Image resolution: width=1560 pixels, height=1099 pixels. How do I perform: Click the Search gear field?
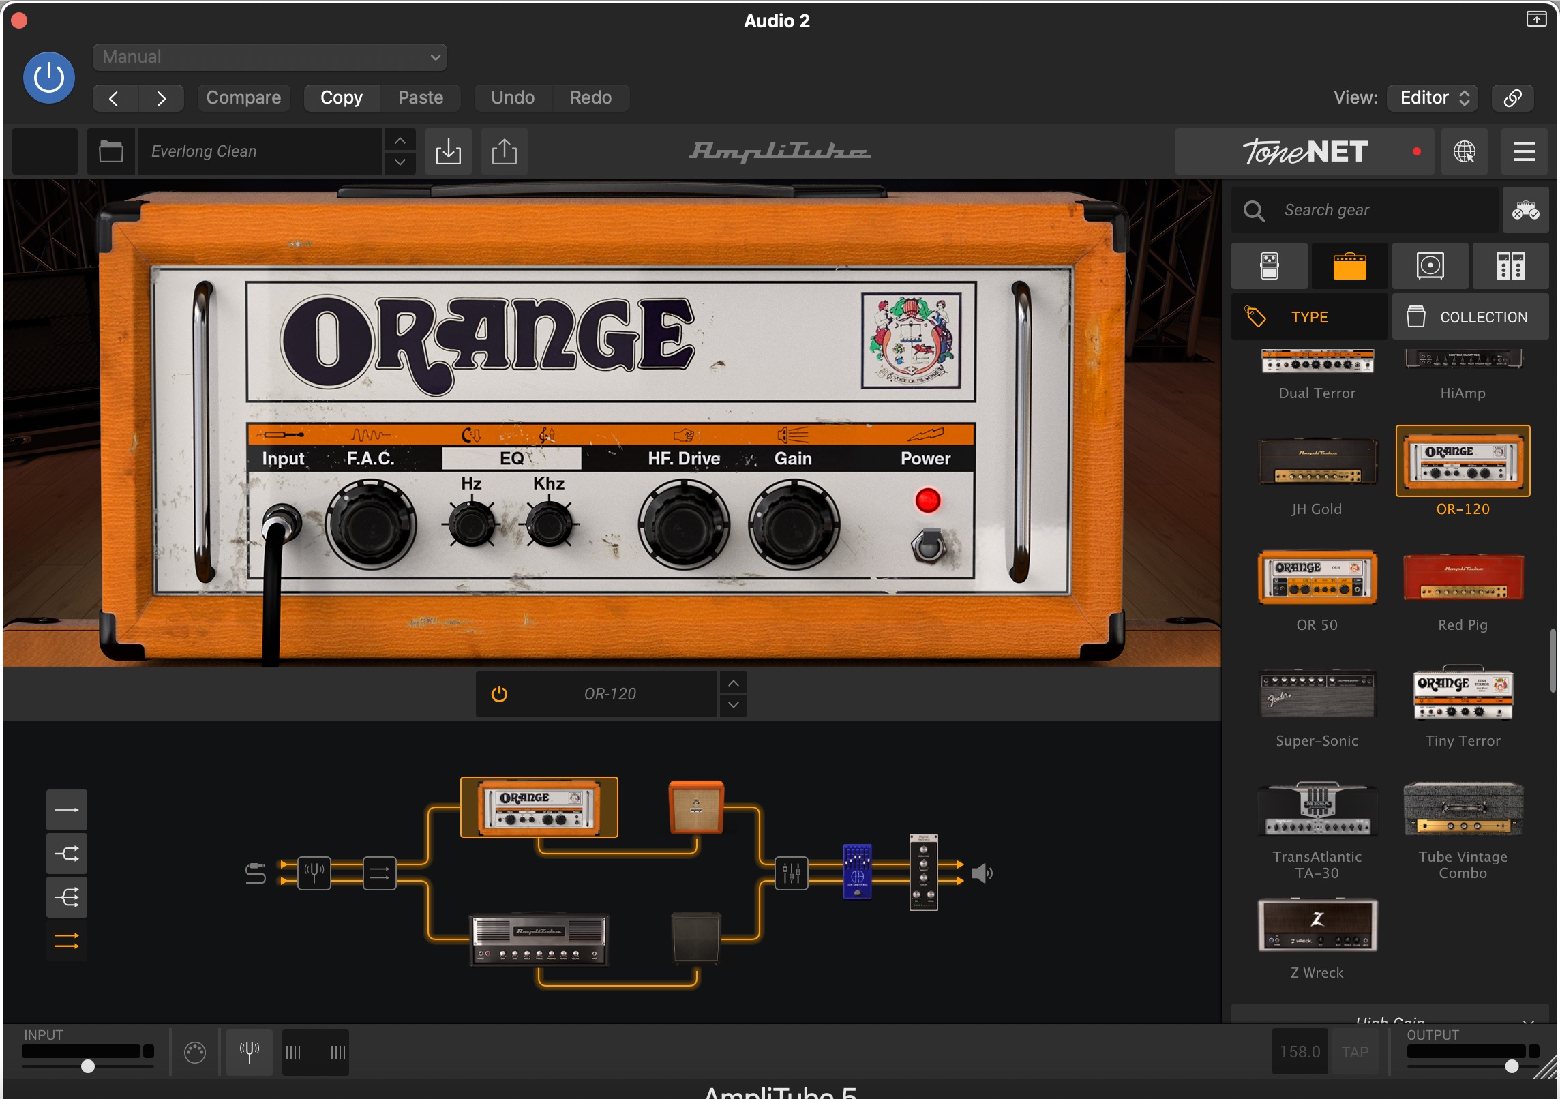pyautogui.click(x=1365, y=210)
